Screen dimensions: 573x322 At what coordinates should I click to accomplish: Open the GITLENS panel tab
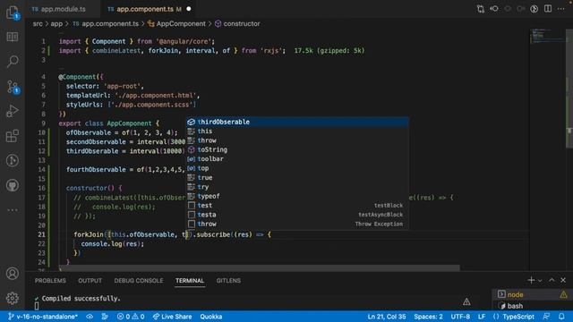228,281
